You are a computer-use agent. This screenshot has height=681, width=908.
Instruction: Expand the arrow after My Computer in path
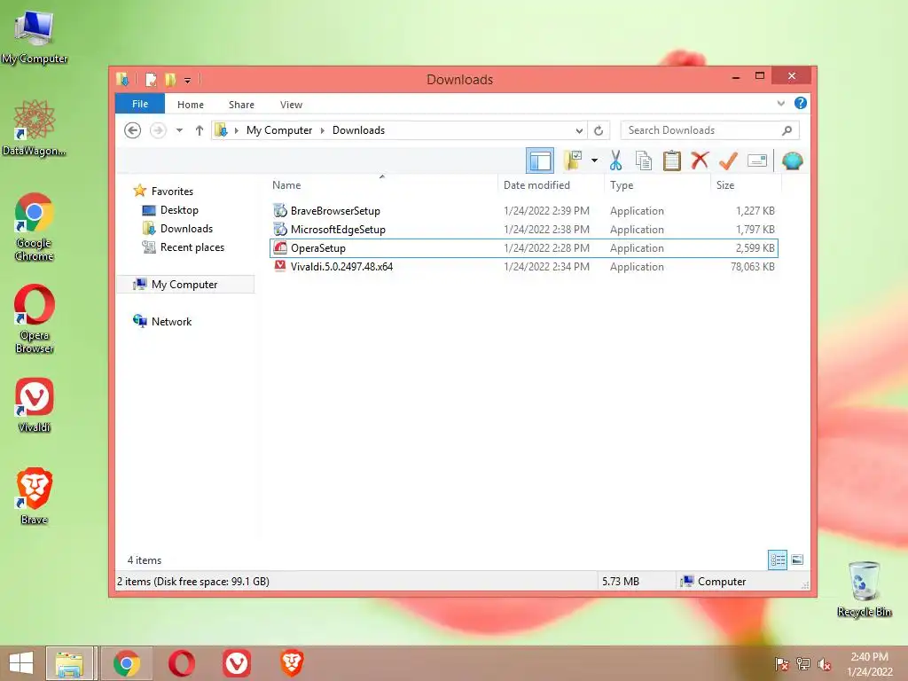(323, 130)
